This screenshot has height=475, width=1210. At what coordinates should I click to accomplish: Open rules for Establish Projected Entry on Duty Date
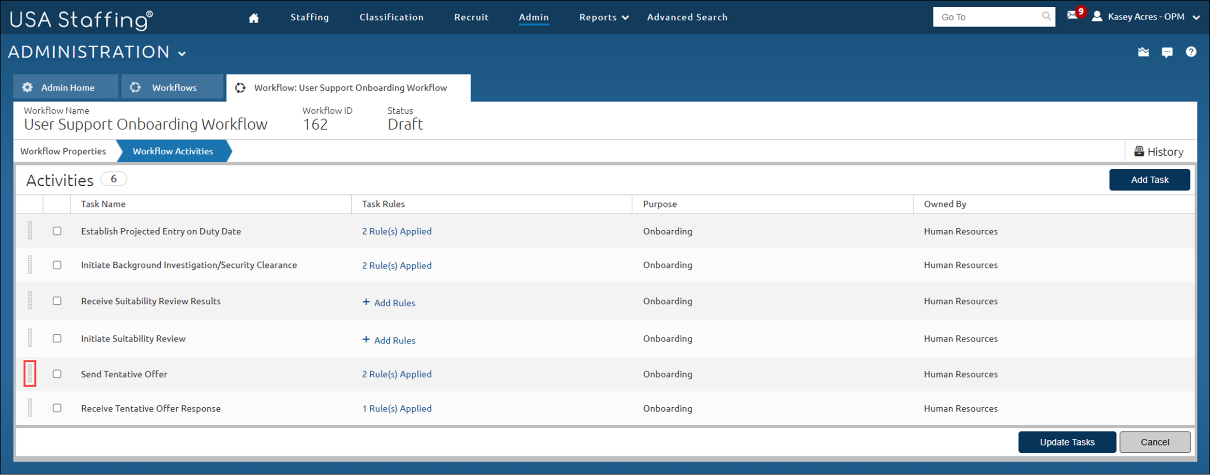397,231
